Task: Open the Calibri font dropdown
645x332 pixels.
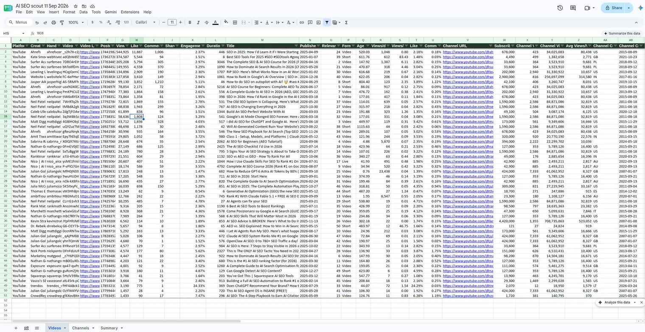Action: (x=146, y=22)
